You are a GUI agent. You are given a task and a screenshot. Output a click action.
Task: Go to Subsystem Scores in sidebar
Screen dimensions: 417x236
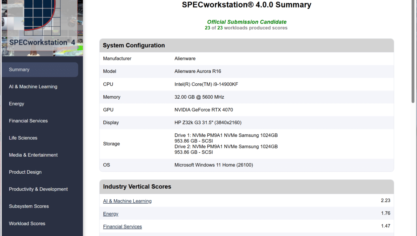[29, 206]
